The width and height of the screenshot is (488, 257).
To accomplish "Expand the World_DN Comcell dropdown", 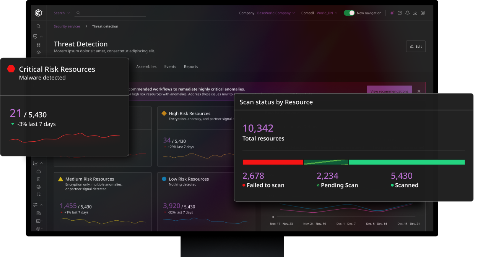I will coord(327,13).
